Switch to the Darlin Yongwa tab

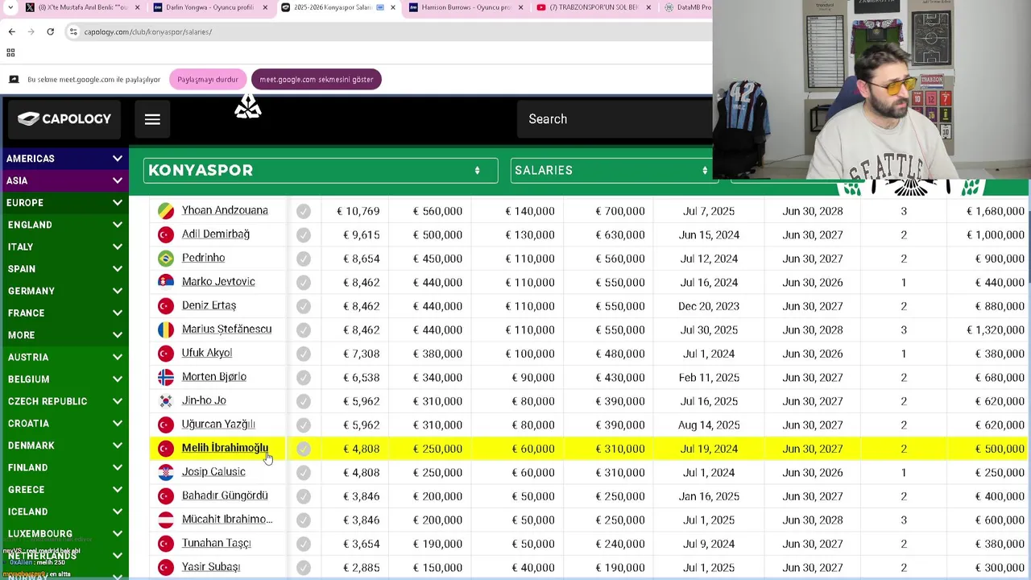[209, 7]
